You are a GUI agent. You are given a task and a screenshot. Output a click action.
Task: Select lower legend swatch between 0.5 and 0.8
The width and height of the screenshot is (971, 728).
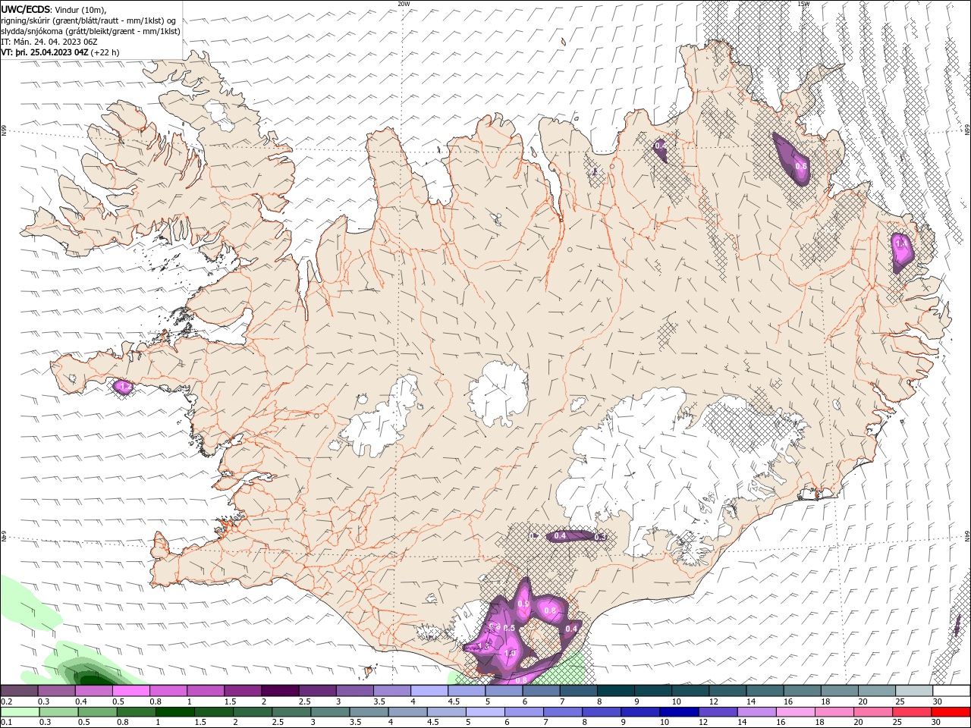point(98,711)
